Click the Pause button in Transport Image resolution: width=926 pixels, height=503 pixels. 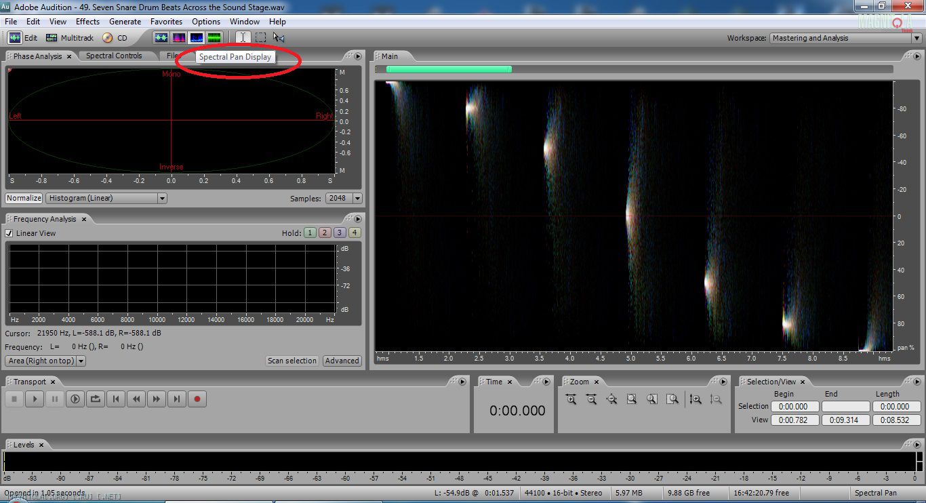[55, 399]
